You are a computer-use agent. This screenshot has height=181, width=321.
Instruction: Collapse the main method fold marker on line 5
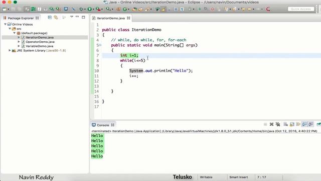[100, 45]
